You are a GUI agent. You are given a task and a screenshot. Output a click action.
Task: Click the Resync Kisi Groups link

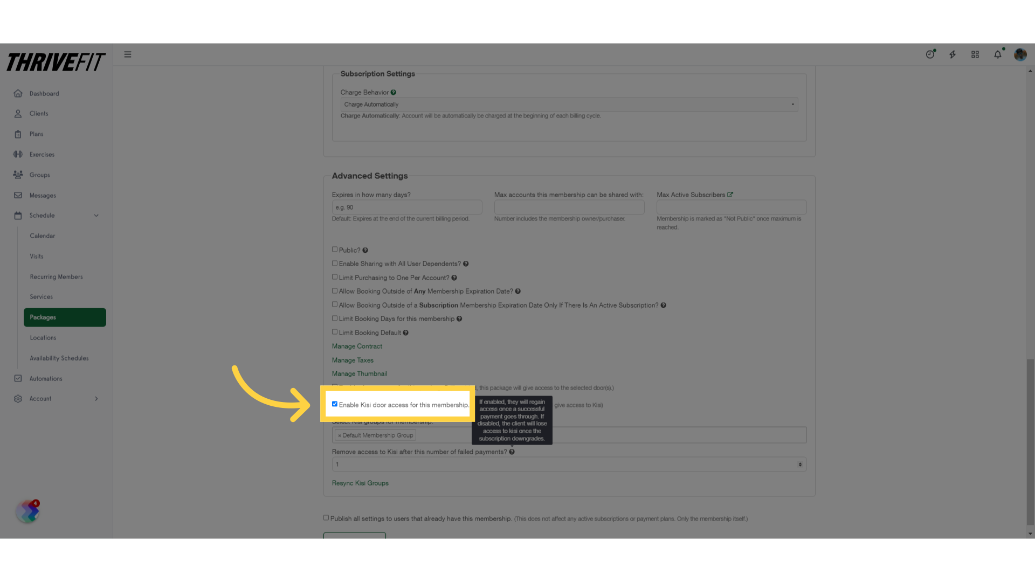pyautogui.click(x=361, y=482)
